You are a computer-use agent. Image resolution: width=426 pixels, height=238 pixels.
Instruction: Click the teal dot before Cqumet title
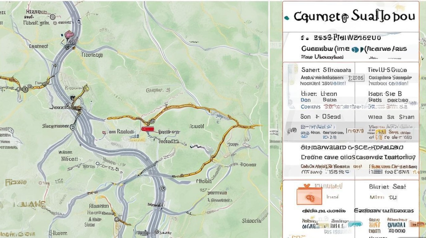tap(287, 18)
